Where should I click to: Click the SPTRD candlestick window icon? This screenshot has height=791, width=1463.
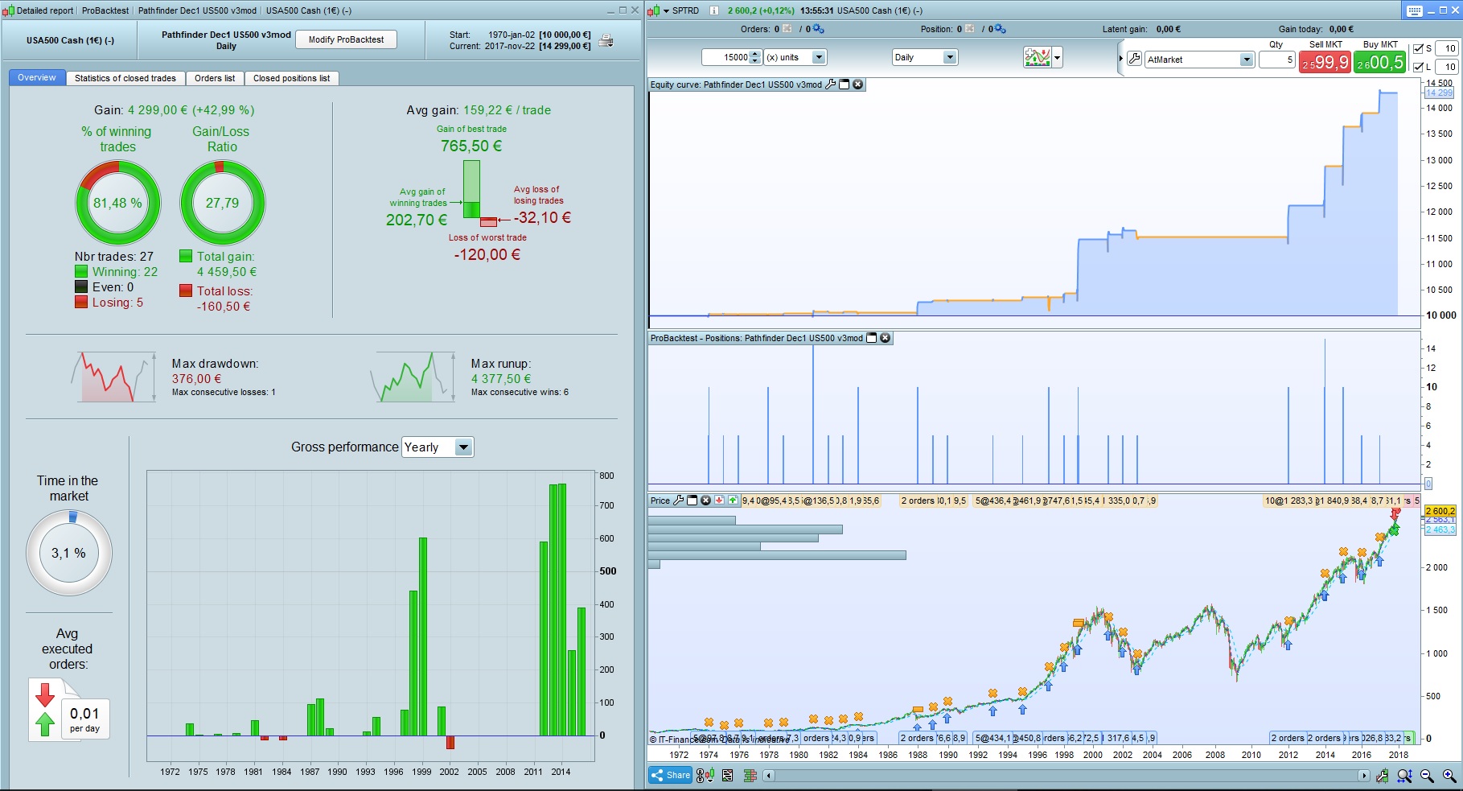654,10
